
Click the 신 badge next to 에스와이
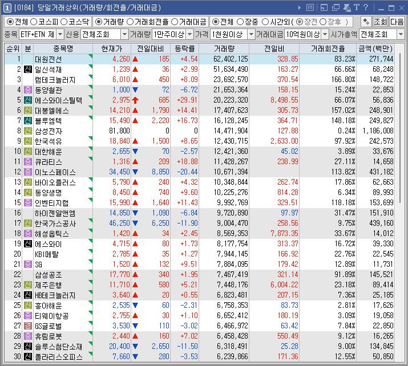28,243
